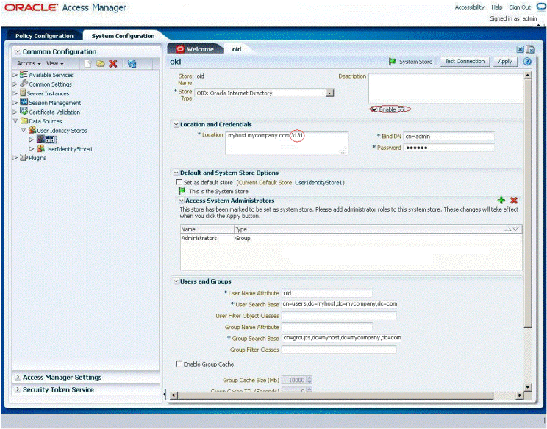Open the Help link
This screenshot has height=429, width=547.
[x=497, y=7]
